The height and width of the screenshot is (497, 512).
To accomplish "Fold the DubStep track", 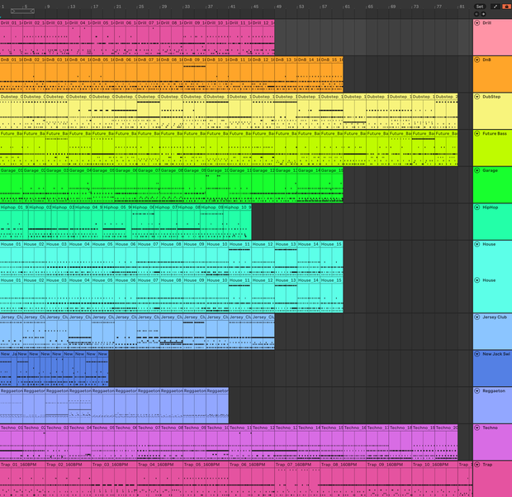I will click(x=477, y=97).
